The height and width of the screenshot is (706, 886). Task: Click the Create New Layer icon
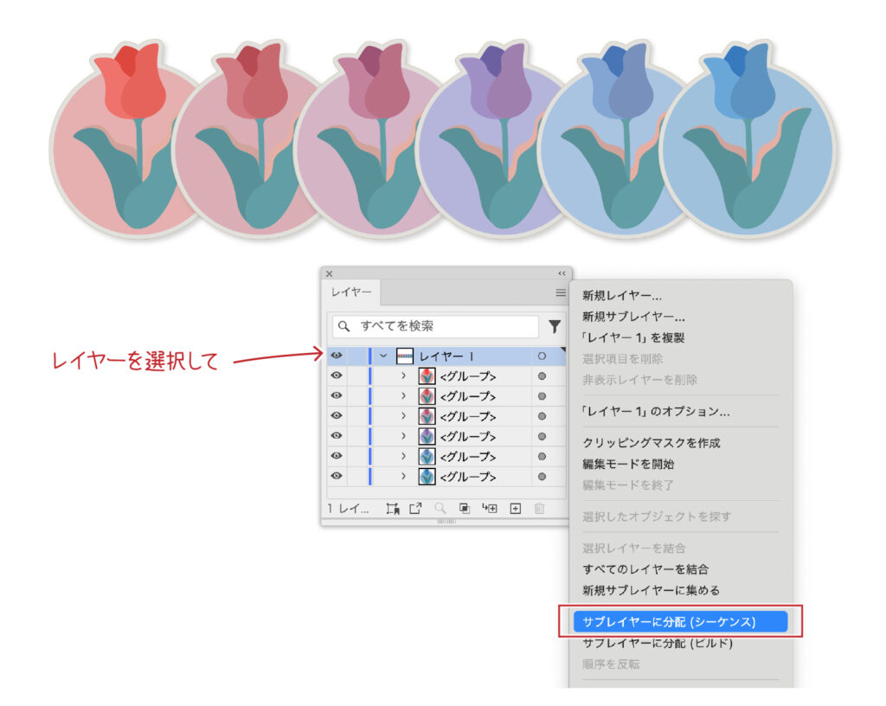coord(515,509)
